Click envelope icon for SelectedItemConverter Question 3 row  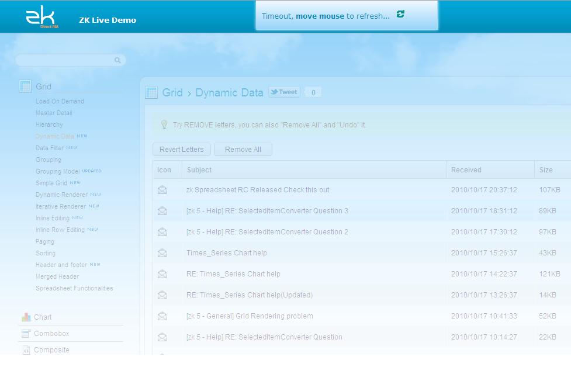point(162,211)
